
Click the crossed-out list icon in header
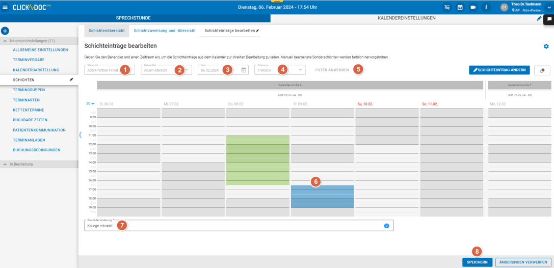tap(447, 7)
